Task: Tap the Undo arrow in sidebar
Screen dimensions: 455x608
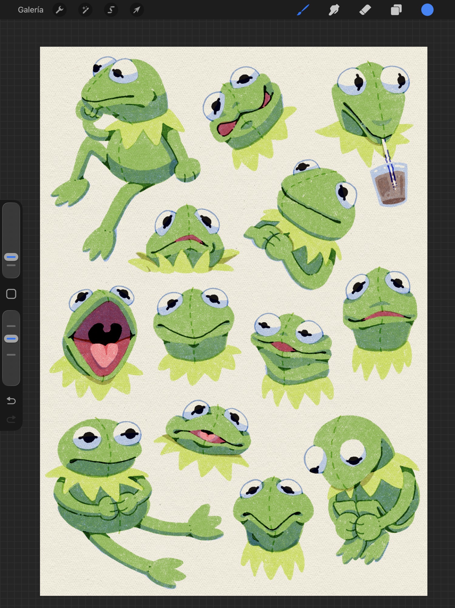Action: [x=11, y=401]
